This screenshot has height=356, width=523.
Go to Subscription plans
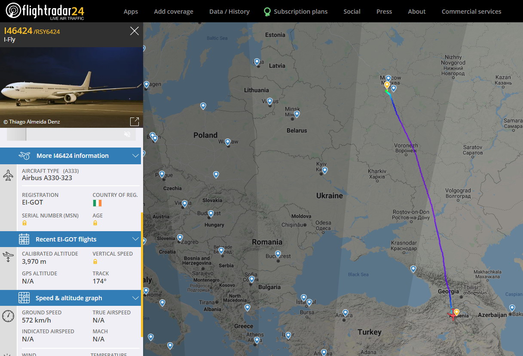click(300, 12)
